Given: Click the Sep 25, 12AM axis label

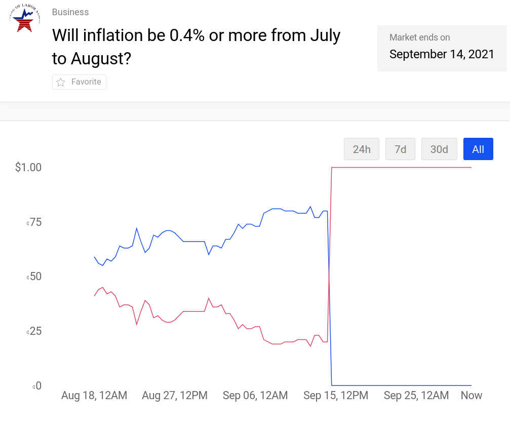Looking at the screenshot, I should 416,396.
